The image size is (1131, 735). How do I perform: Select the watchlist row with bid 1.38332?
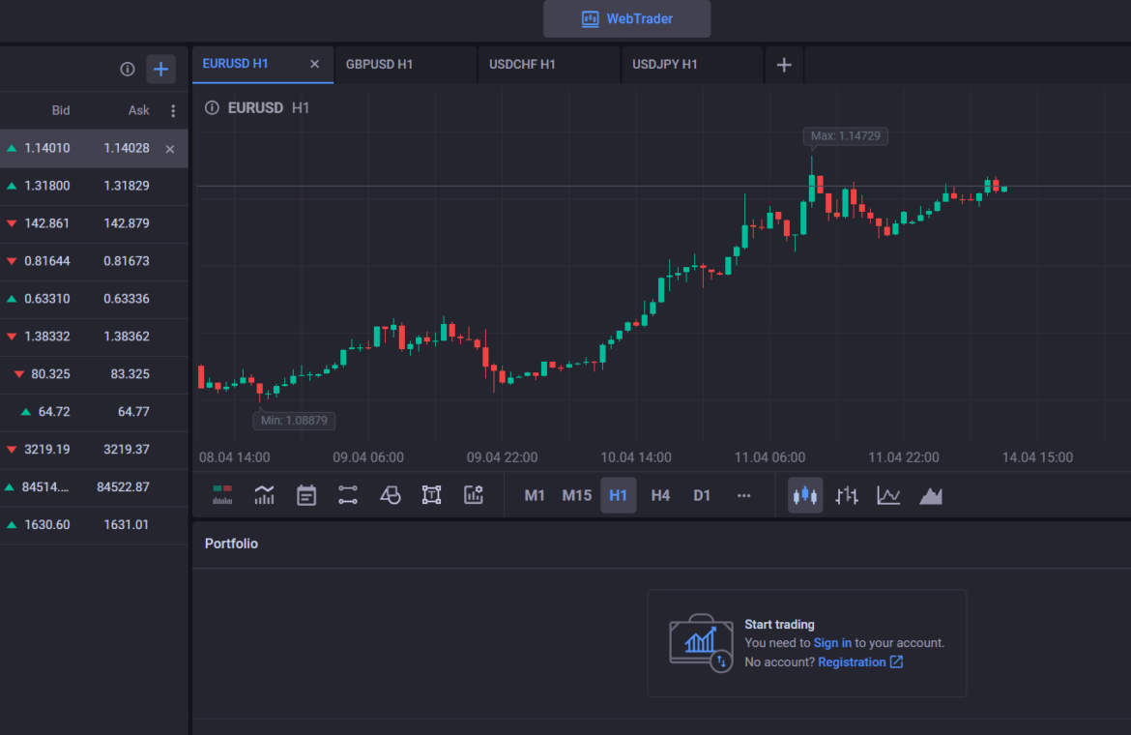pos(94,337)
